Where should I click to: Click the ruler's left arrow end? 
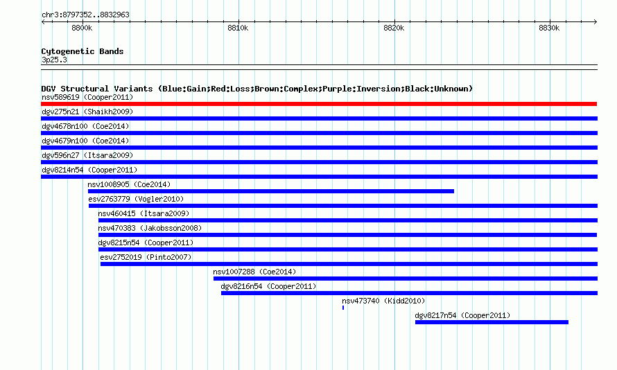tap(43, 22)
